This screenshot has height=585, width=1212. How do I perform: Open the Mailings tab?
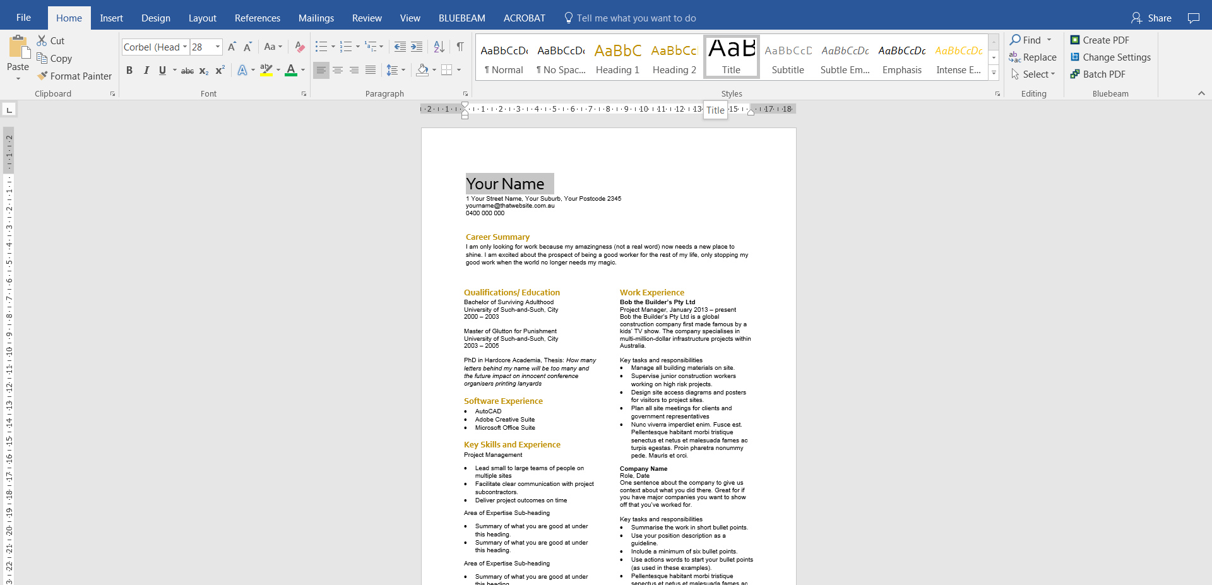click(316, 18)
